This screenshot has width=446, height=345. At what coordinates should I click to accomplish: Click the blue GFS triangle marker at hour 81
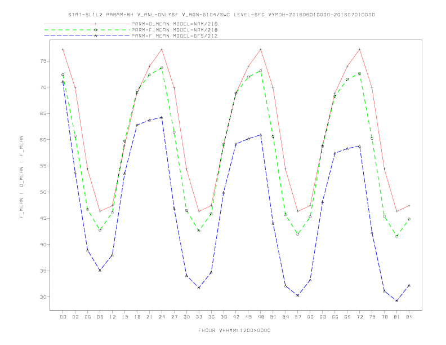point(396,300)
